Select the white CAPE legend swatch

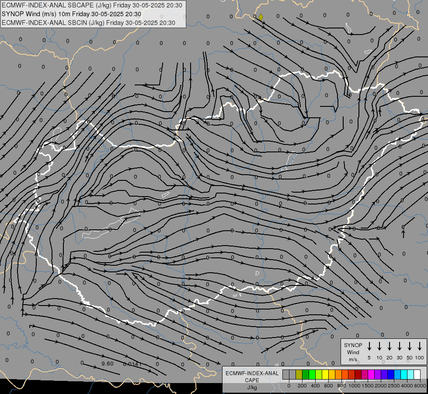[x=418, y=374]
